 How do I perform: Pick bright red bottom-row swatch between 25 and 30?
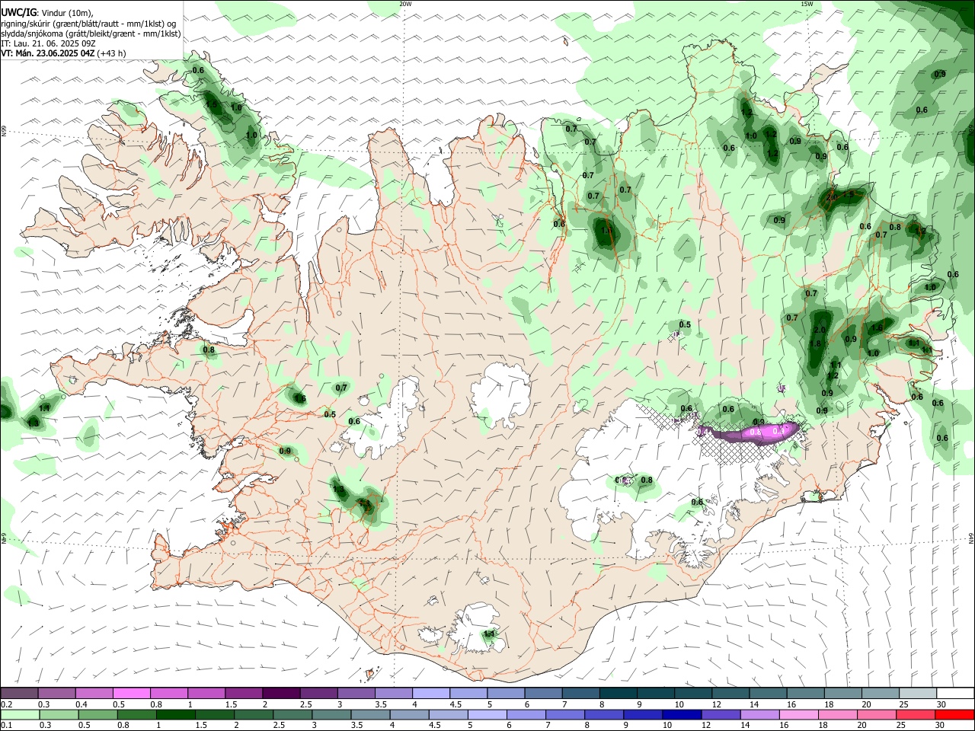(x=916, y=715)
